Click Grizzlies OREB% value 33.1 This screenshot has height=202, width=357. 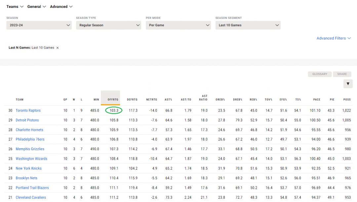pos(221,149)
